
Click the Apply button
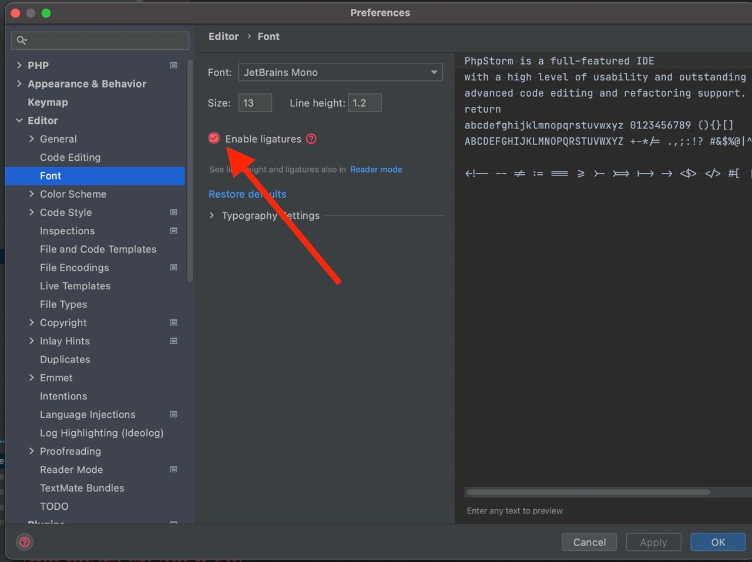point(653,543)
